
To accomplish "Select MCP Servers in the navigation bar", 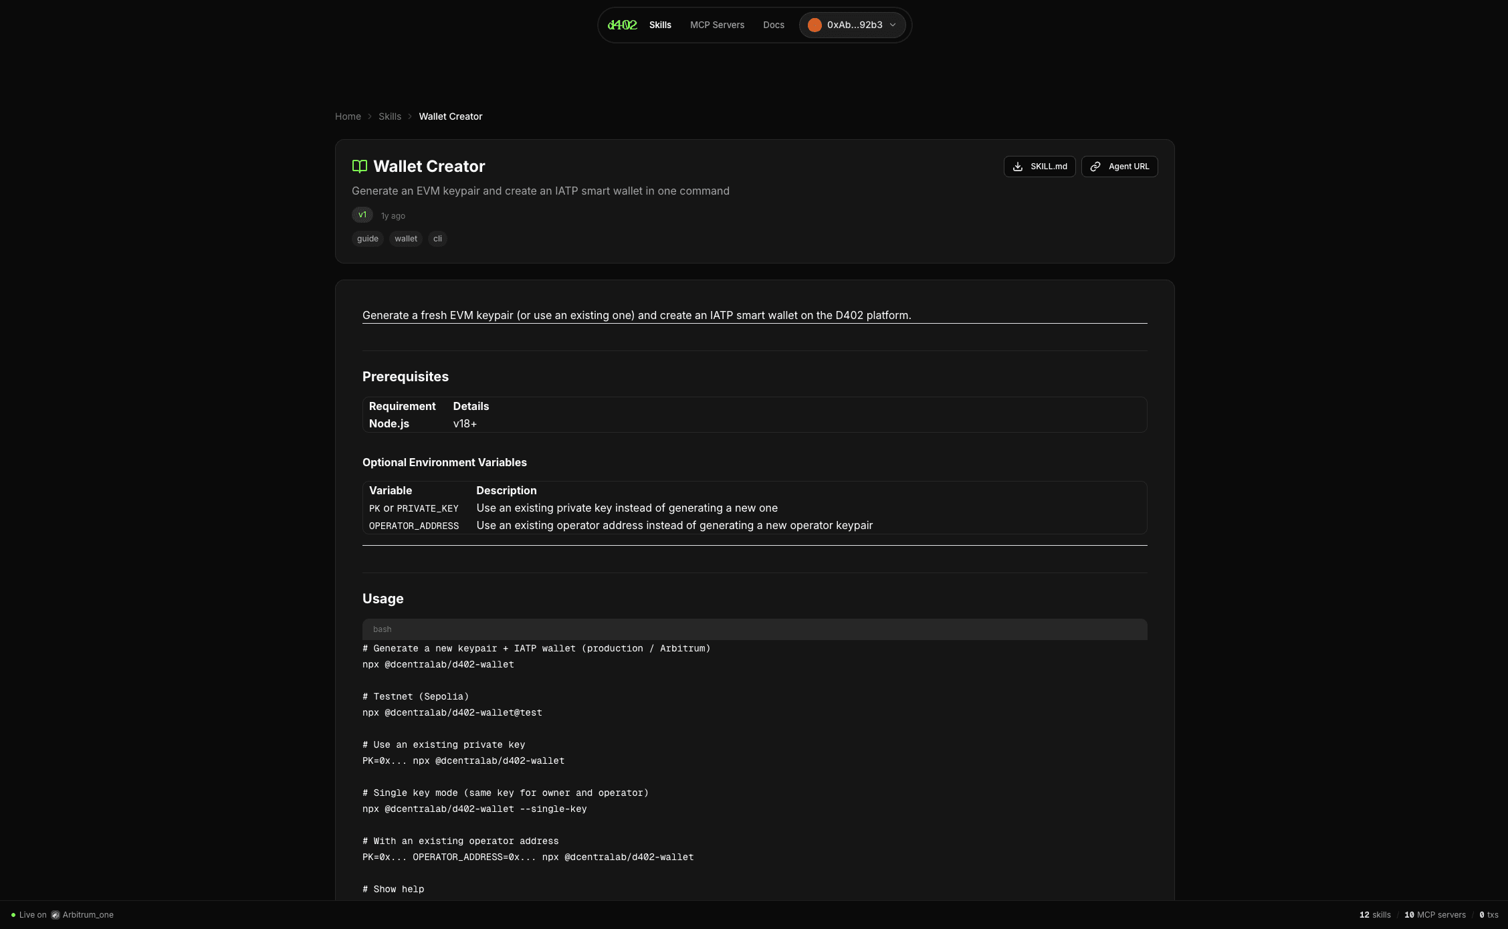I will click(x=717, y=25).
